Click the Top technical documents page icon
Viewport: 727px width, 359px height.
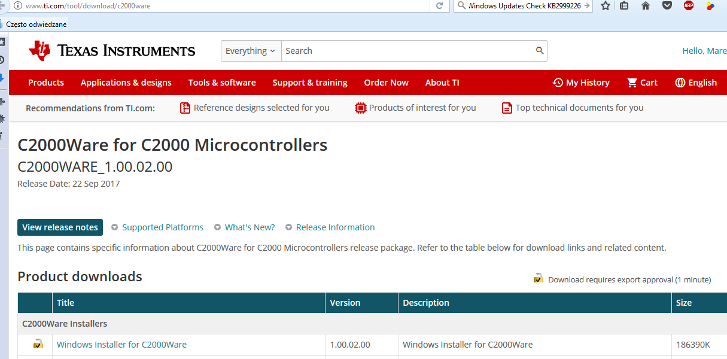click(507, 108)
